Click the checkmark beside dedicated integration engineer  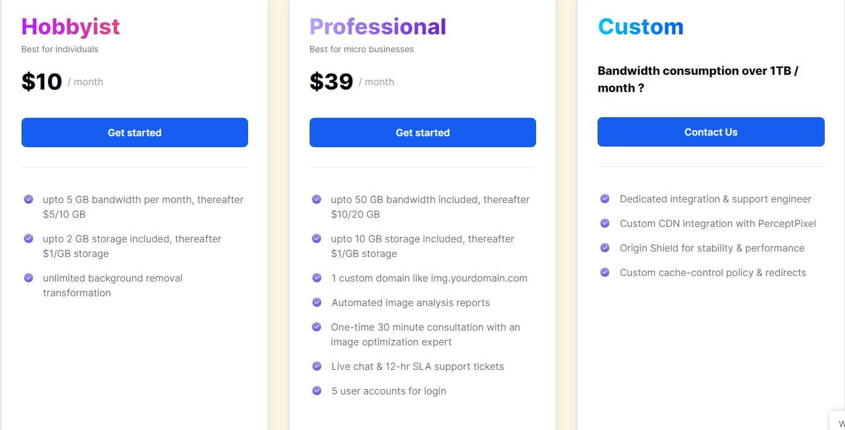point(604,199)
